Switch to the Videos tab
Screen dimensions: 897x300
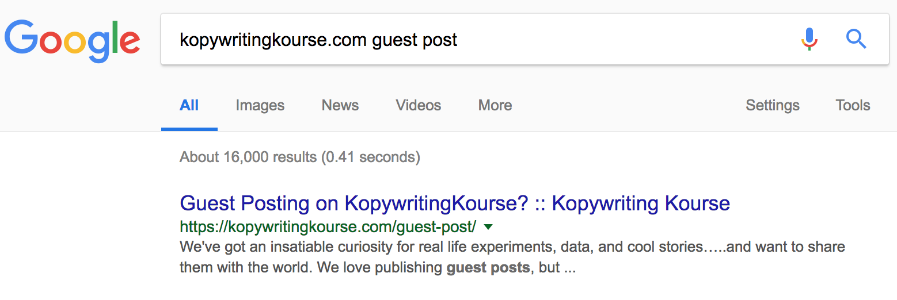(419, 106)
